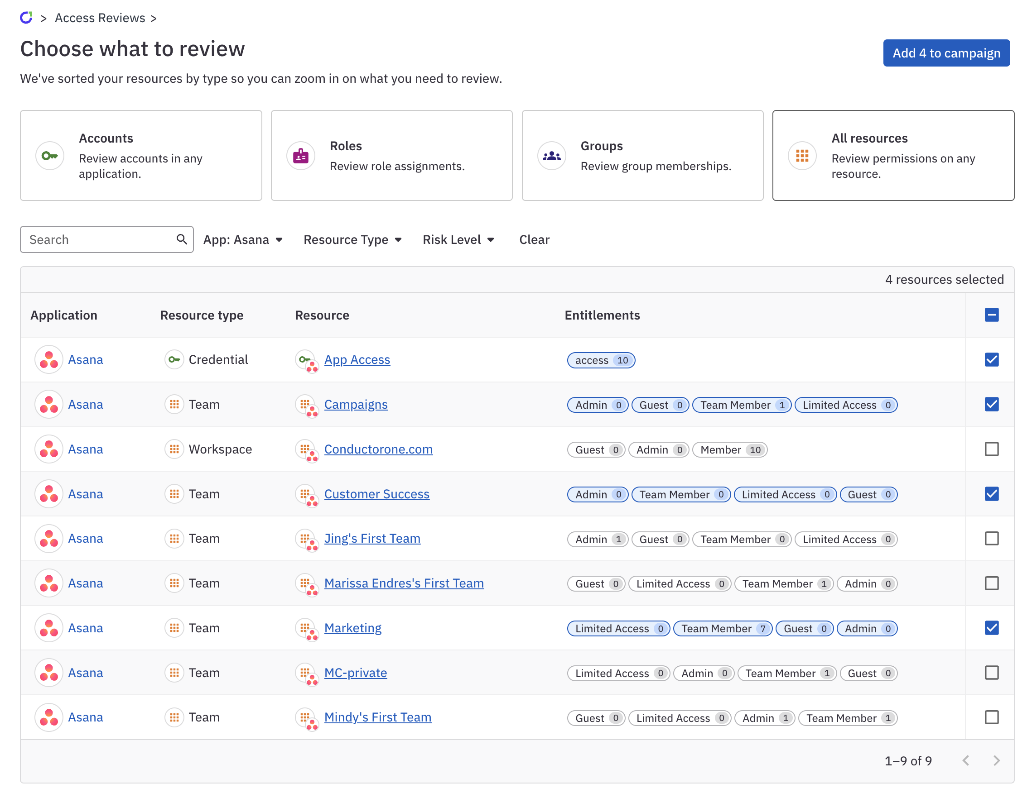Check the Conductorone.com row checkbox
The width and height of the screenshot is (1032, 793).
(991, 449)
